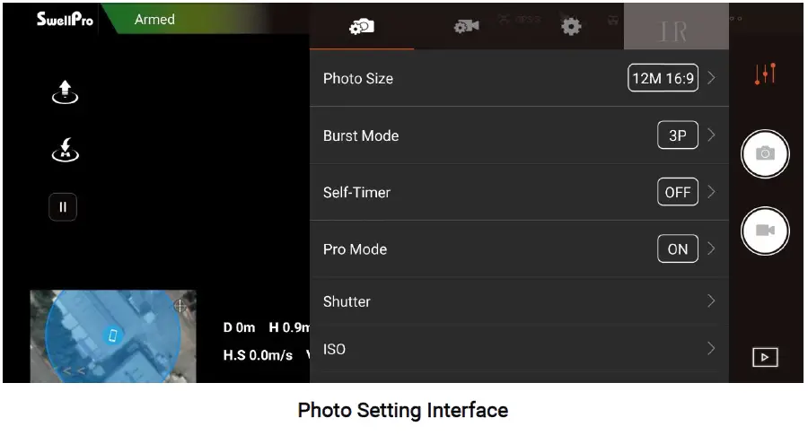
Task: Toggle the Self-Timer OFF value
Action: click(x=678, y=192)
